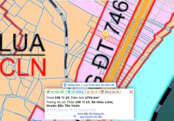Click the diamond arrow icon in Chỉ đường

tap(69, 92)
